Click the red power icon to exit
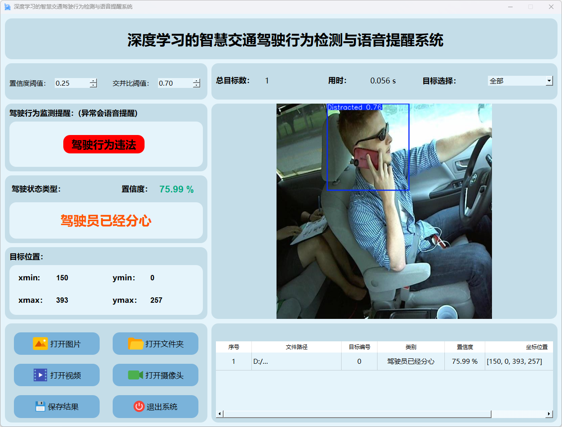562x427 pixels. (139, 406)
